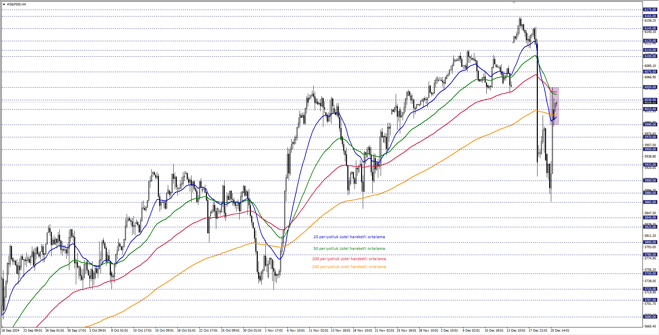Click the '20 Dec 14:01' time axis label
The height and width of the screenshot is (335, 659).
pos(560,331)
